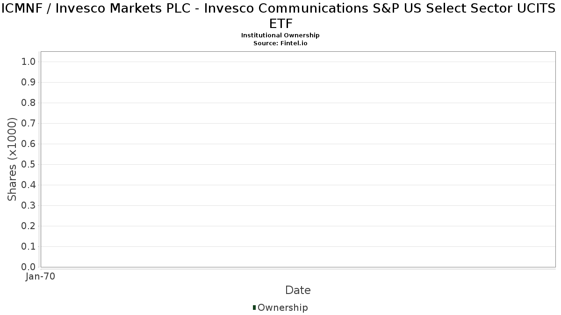Click the Shares (x1000) y-axis title
The height and width of the screenshot is (315, 561).
12,160
